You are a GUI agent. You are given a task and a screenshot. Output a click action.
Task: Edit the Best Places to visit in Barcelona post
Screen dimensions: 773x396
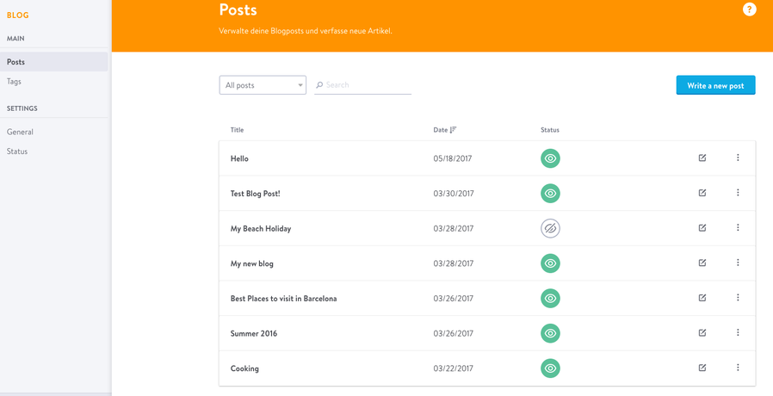pos(702,298)
